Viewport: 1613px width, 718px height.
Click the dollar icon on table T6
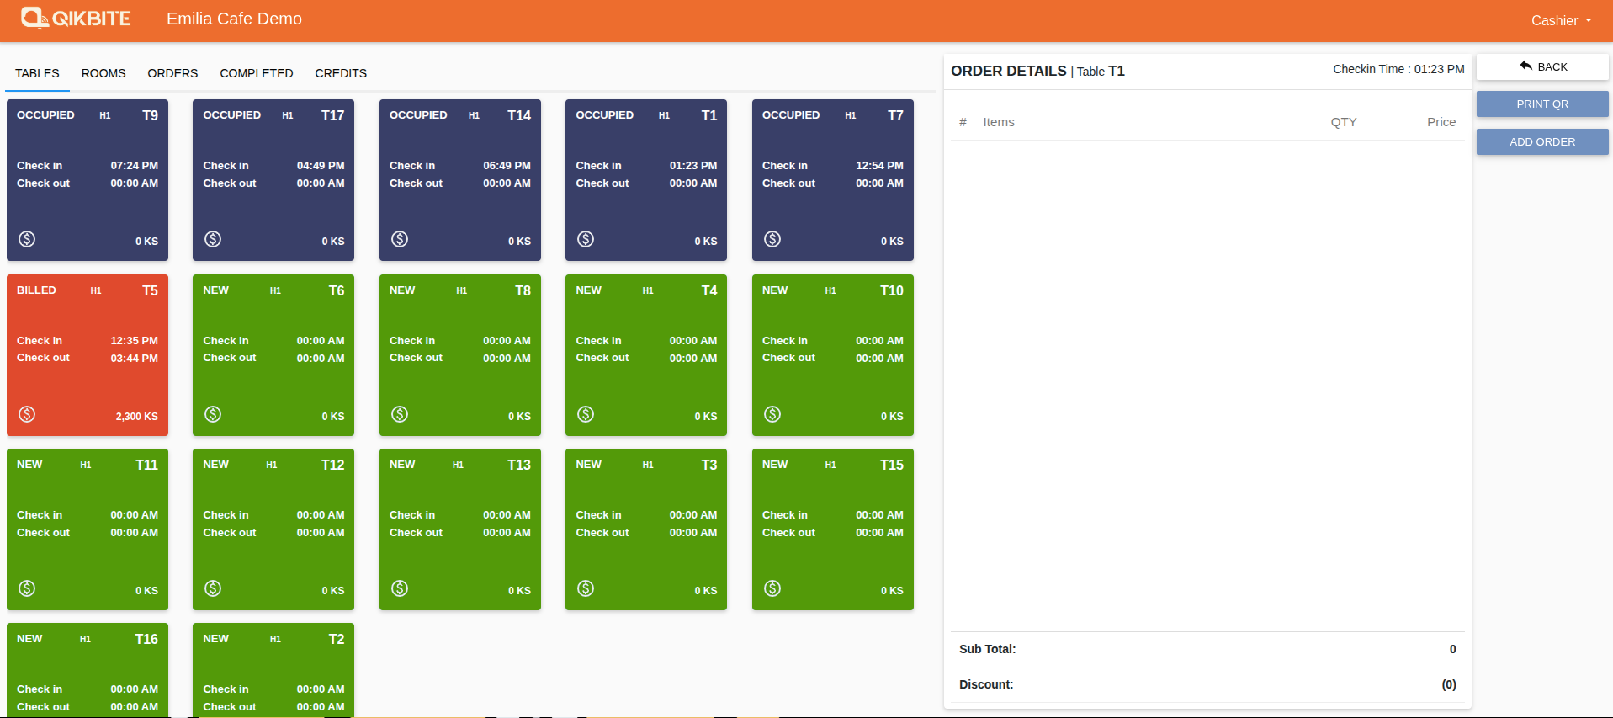tap(213, 414)
